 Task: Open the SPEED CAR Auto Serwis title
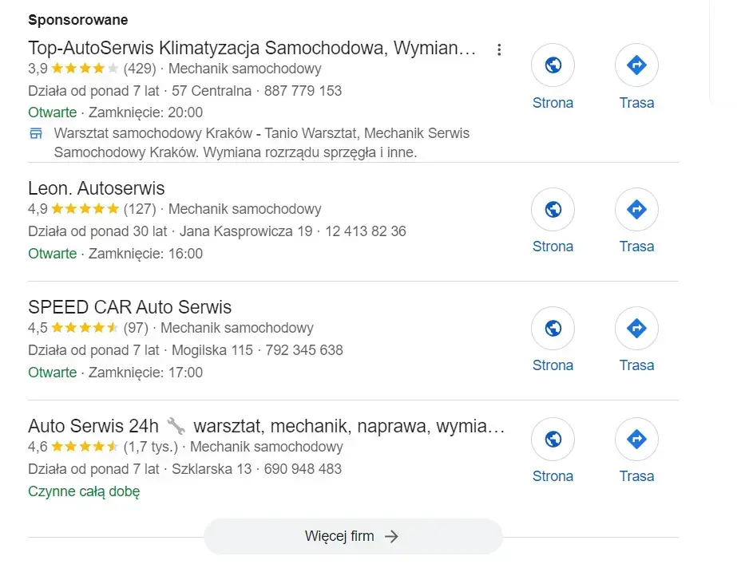129,307
